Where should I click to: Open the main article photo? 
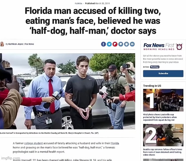tap(67, 91)
